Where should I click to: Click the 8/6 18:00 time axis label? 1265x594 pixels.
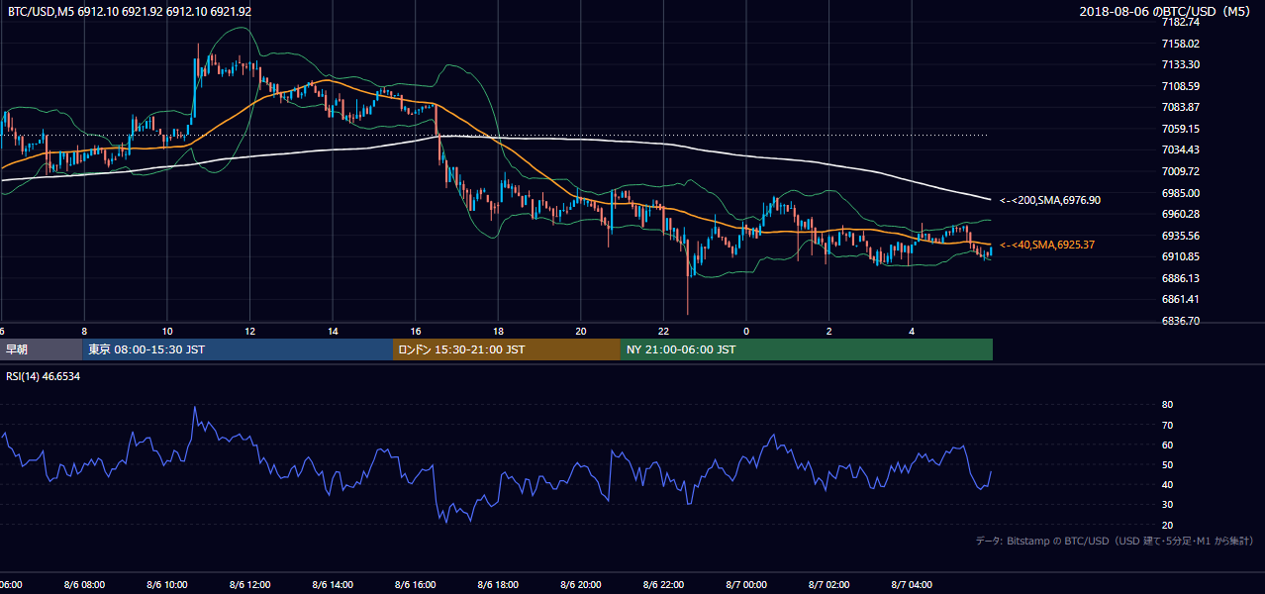498,585
